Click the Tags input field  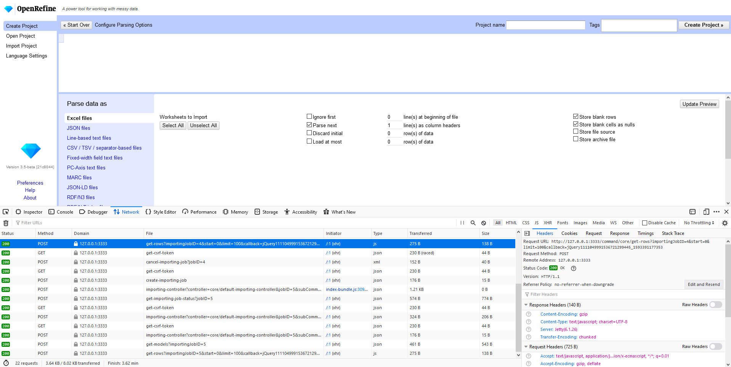coord(639,25)
